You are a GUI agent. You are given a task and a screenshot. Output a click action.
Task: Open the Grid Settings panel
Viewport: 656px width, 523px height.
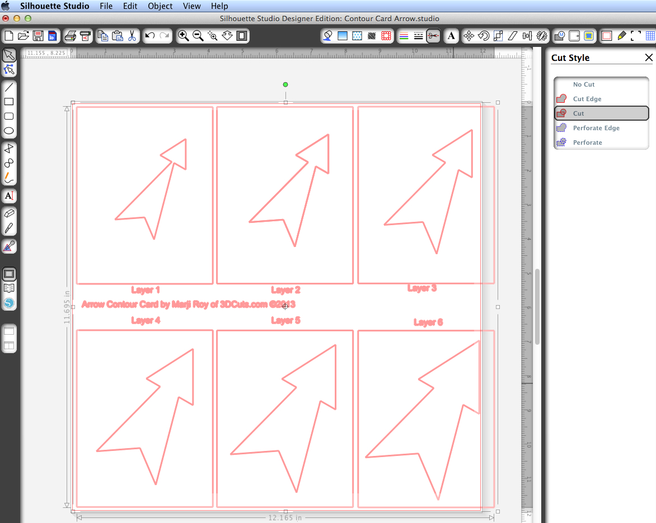[650, 36]
